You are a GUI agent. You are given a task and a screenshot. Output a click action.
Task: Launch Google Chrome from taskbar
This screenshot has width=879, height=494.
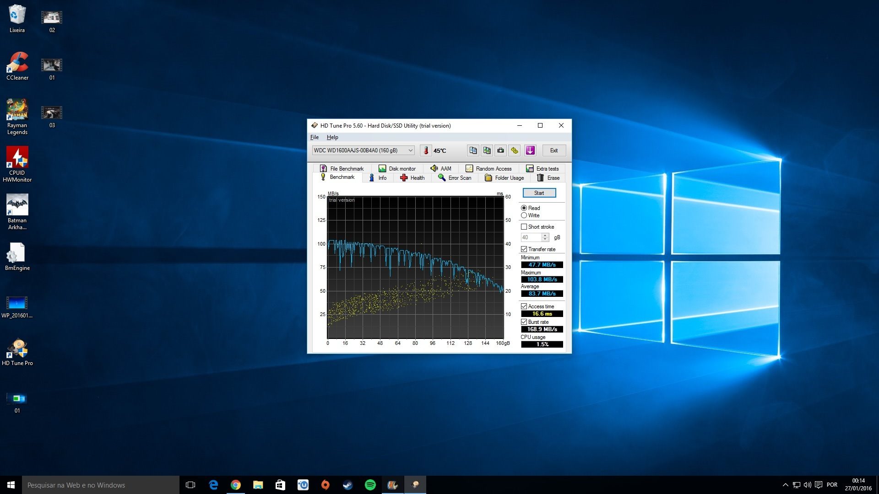pos(236,485)
